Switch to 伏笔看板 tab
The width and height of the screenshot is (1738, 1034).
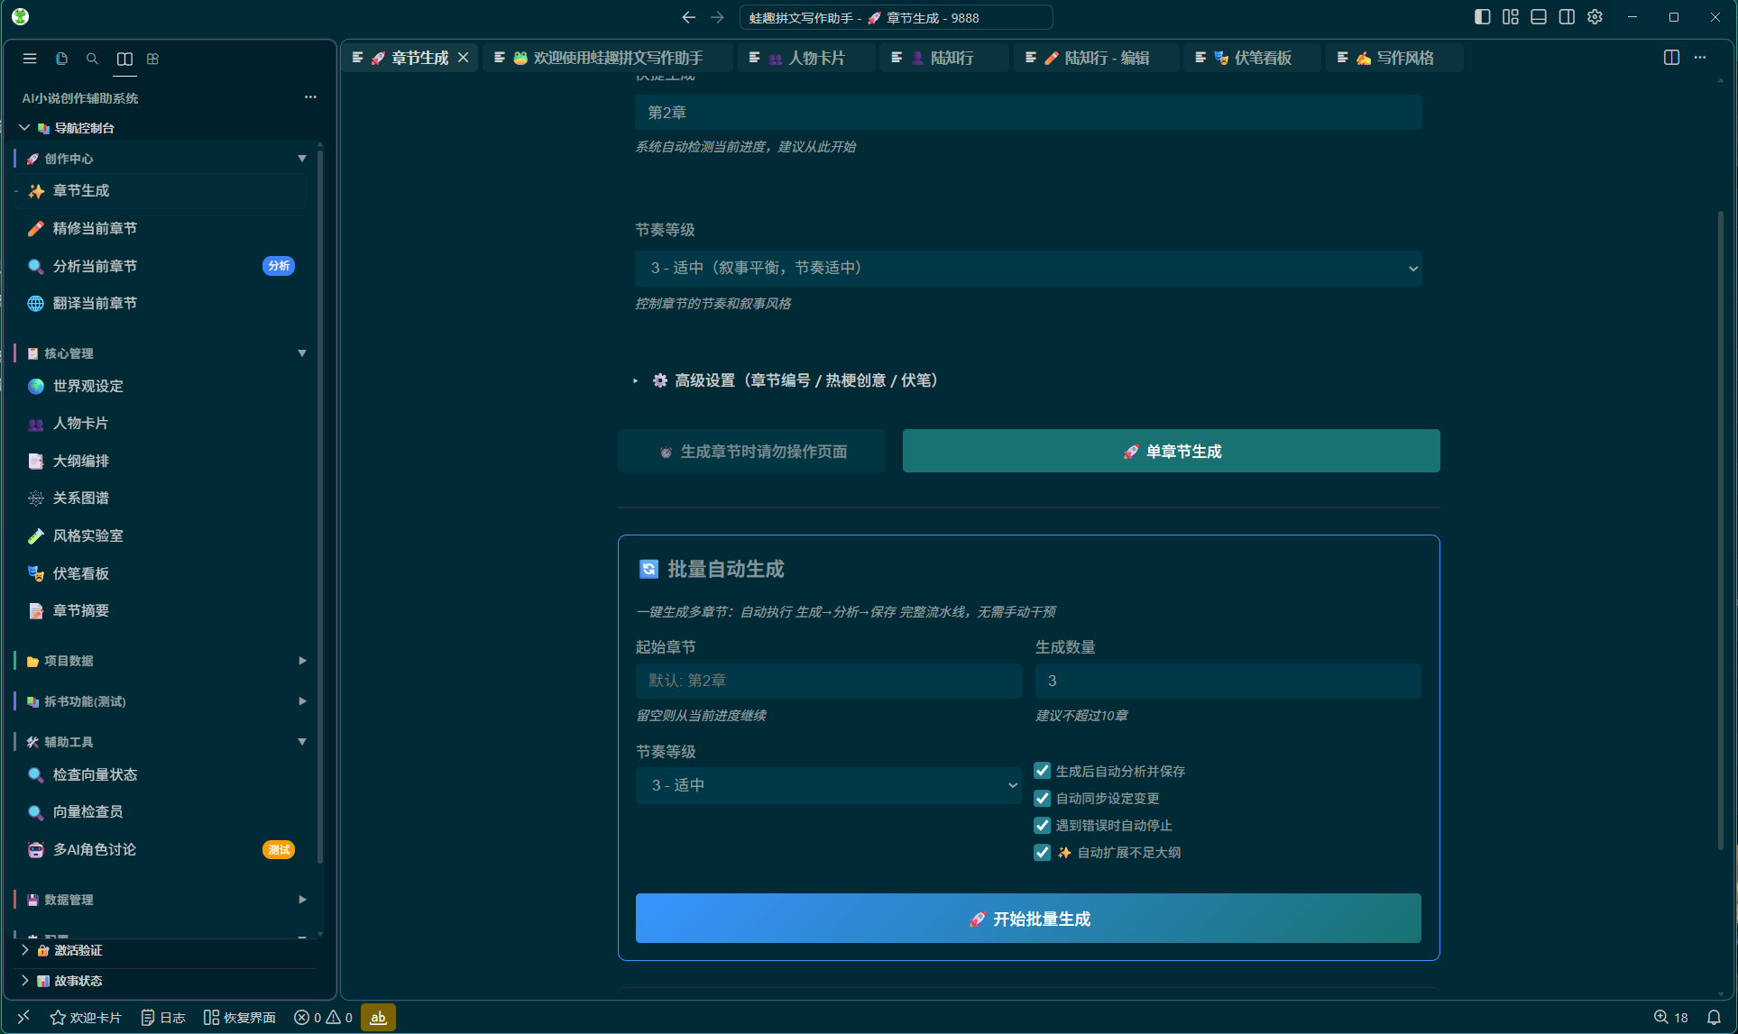click(x=1252, y=58)
